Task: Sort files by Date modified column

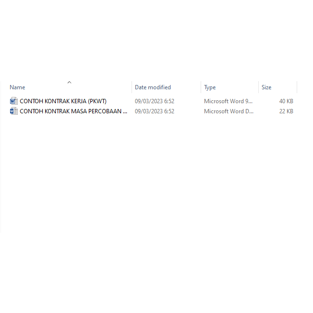Action: click(153, 87)
